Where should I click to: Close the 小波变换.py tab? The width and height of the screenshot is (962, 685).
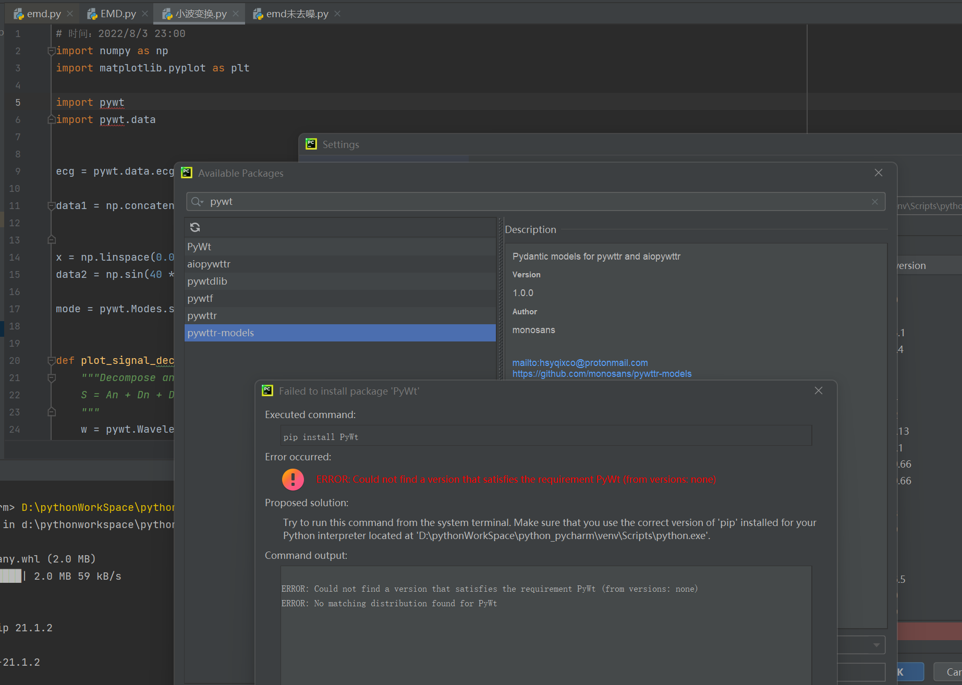[x=236, y=14]
